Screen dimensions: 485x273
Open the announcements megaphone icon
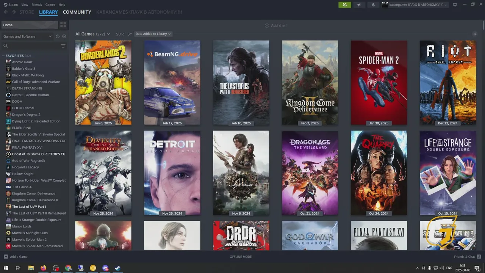359,5
